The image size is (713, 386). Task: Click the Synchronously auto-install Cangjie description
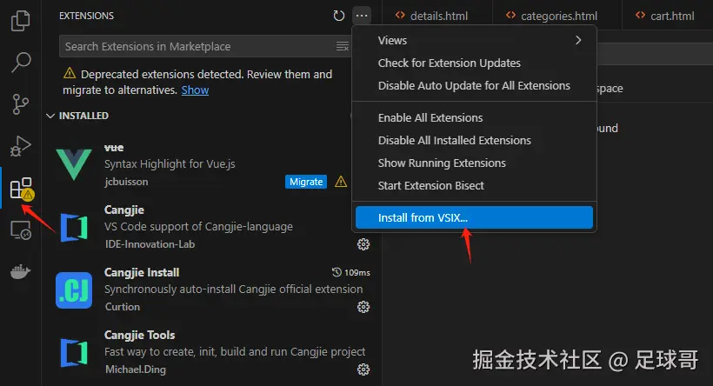tap(234, 289)
